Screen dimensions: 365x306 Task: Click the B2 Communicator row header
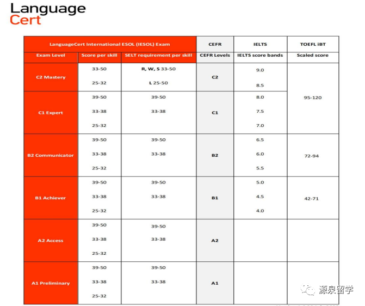51,155
